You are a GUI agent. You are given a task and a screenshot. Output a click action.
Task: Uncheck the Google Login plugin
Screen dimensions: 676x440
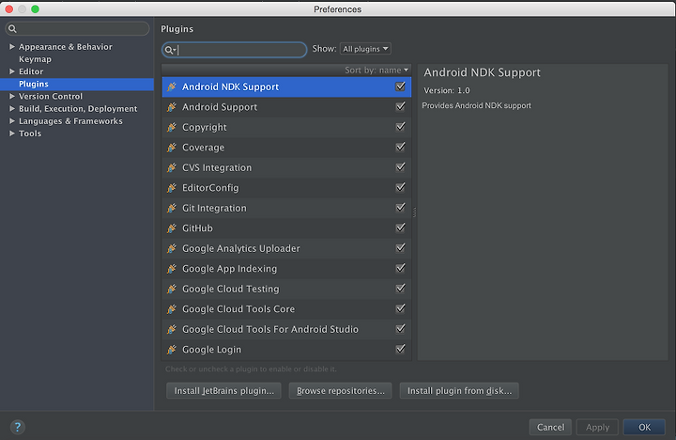[x=401, y=349]
